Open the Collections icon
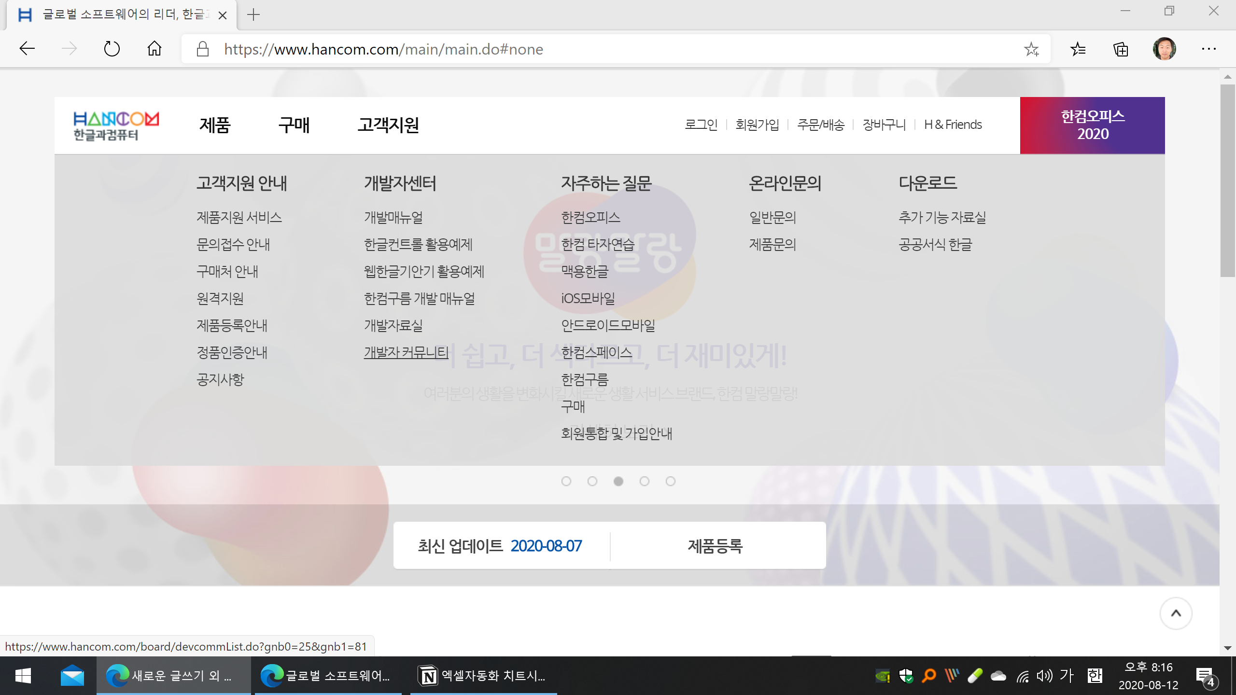This screenshot has height=695, width=1236. pyautogui.click(x=1121, y=49)
